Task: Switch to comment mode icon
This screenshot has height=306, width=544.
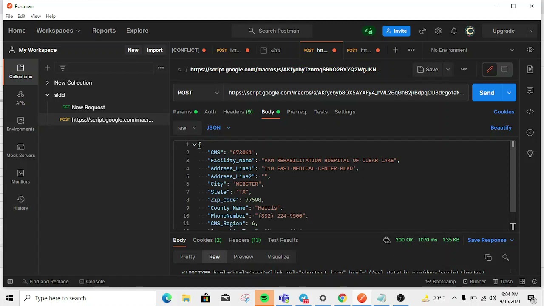Action: click(x=504, y=69)
